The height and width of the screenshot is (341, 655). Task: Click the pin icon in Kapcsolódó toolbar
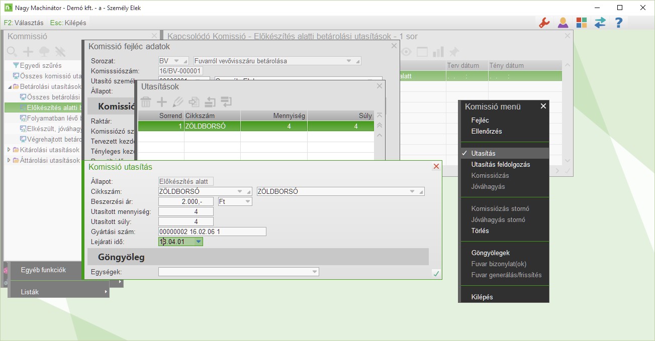(454, 52)
